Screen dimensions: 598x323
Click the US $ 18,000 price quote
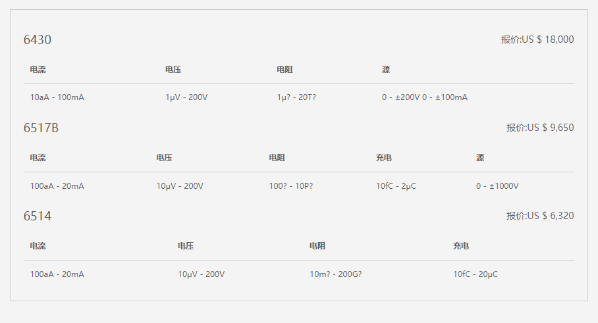click(537, 39)
